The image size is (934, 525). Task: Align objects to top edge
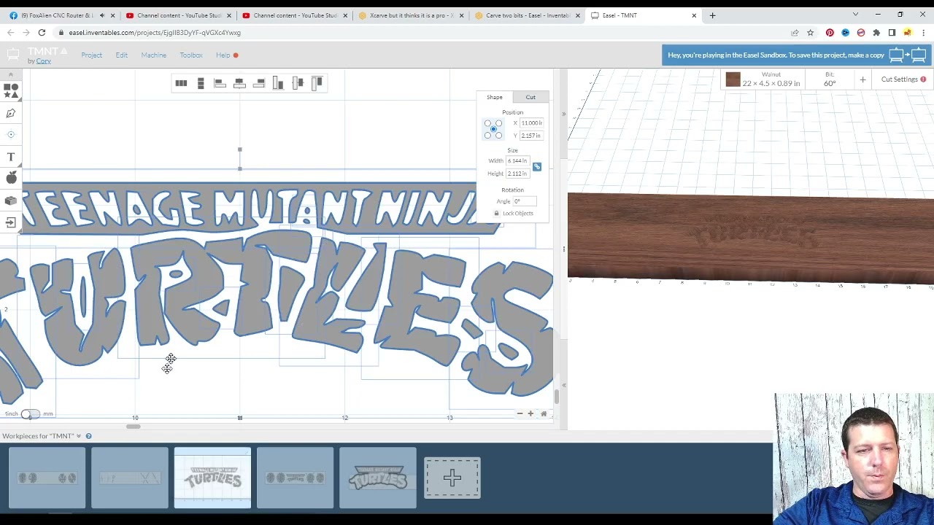pos(317,83)
